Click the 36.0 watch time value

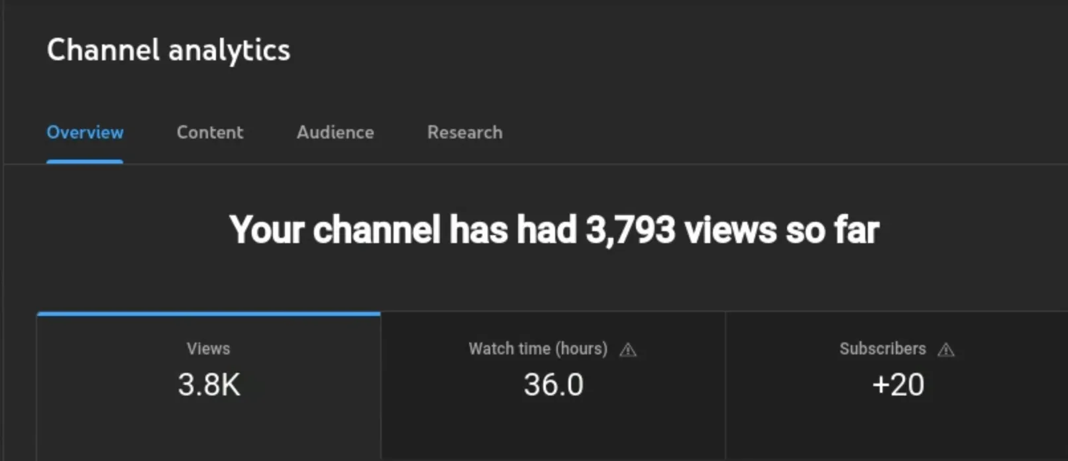pyautogui.click(x=553, y=385)
